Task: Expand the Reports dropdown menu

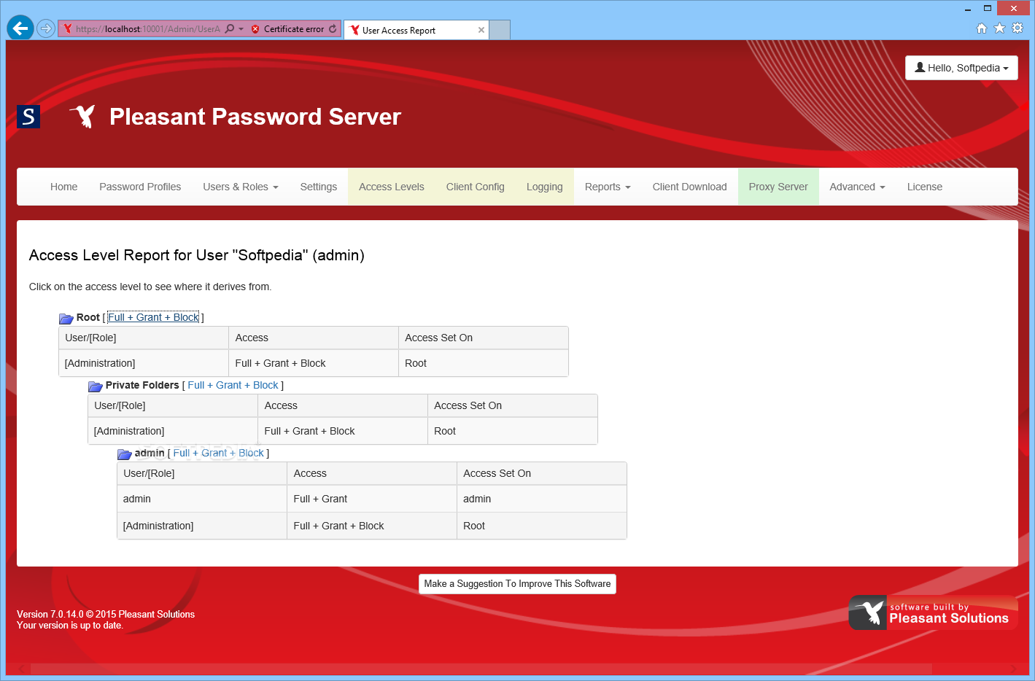Action: (x=608, y=187)
